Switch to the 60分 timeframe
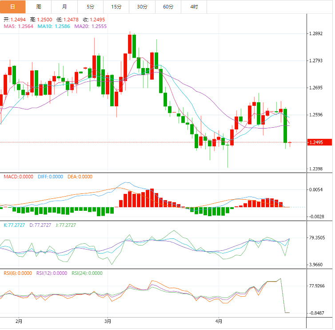Viewport: 335px width, 330px height. tap(168, 7)
